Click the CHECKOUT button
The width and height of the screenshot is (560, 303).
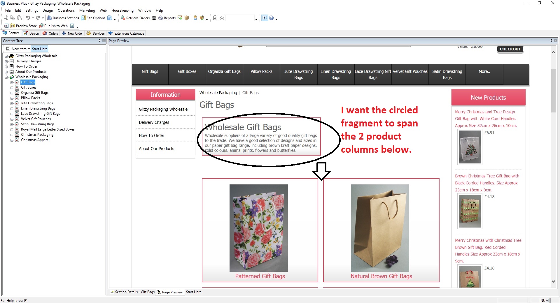[510, 49]
